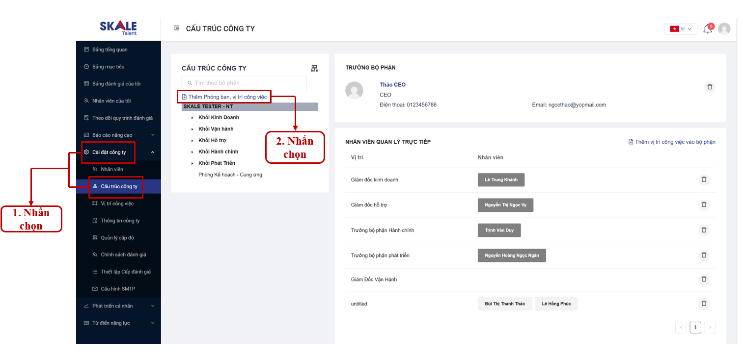Delete Giám đốc kinh doanh position row

click(704, 179)
